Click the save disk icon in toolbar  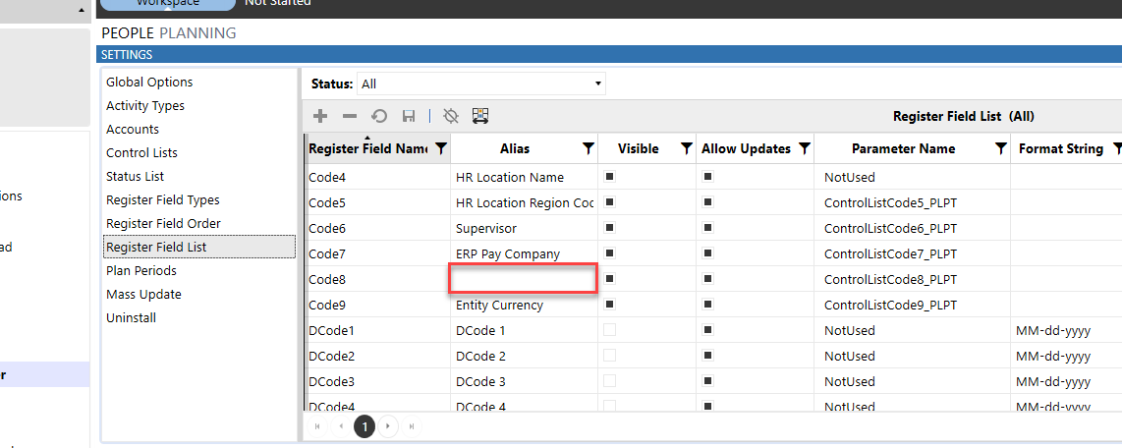tap(408, 116)
